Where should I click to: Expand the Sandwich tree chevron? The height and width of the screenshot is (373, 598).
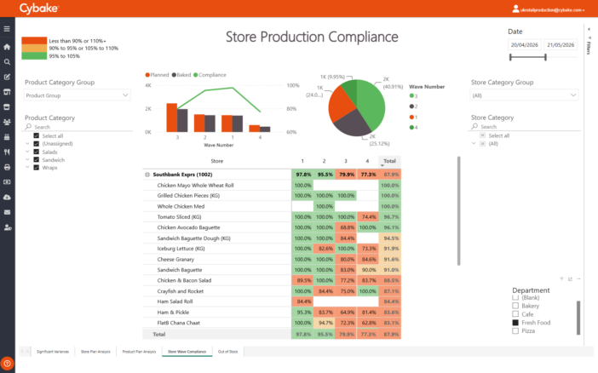27,160
